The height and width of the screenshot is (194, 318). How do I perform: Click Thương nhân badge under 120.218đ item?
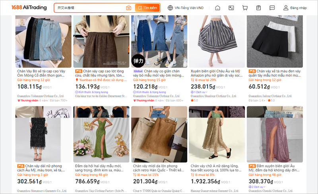click(144, 100)
